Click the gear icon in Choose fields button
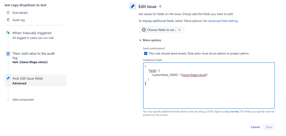This screenshot has width=286, height=136. pyautogui.click(x=144, y=30)
